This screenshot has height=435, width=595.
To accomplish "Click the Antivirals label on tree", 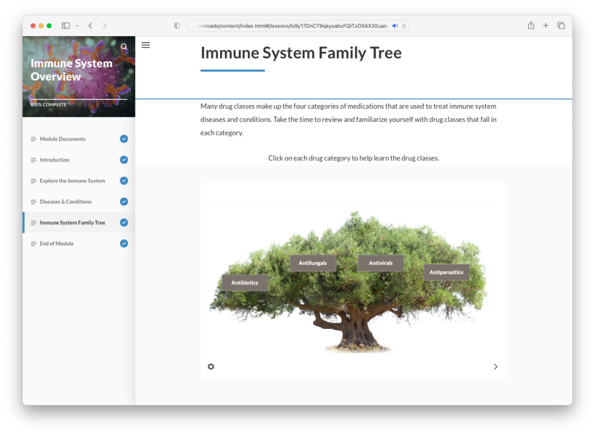I will (381, 263).
